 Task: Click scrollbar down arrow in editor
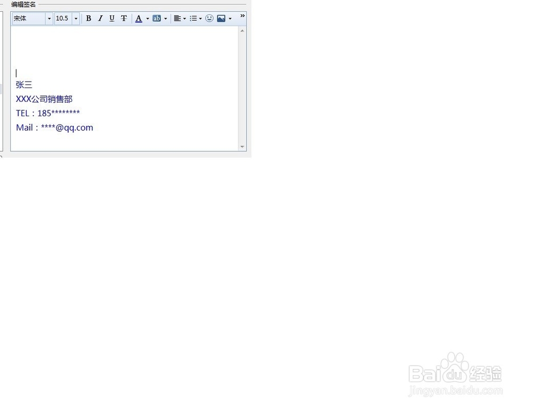click(x=243, y=147)
